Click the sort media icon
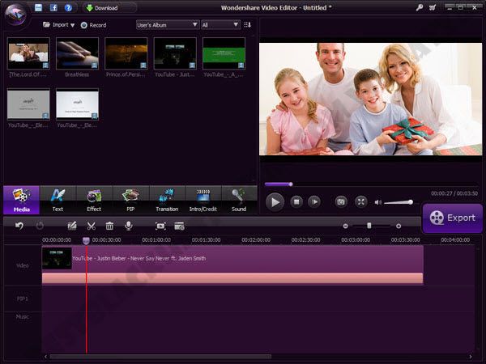 click(247, 25)
